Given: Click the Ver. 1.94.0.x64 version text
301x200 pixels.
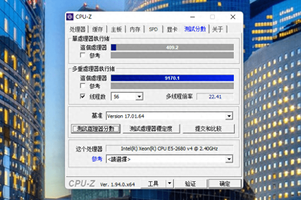Looking at the screenshot, I should [x=118, y=184].
